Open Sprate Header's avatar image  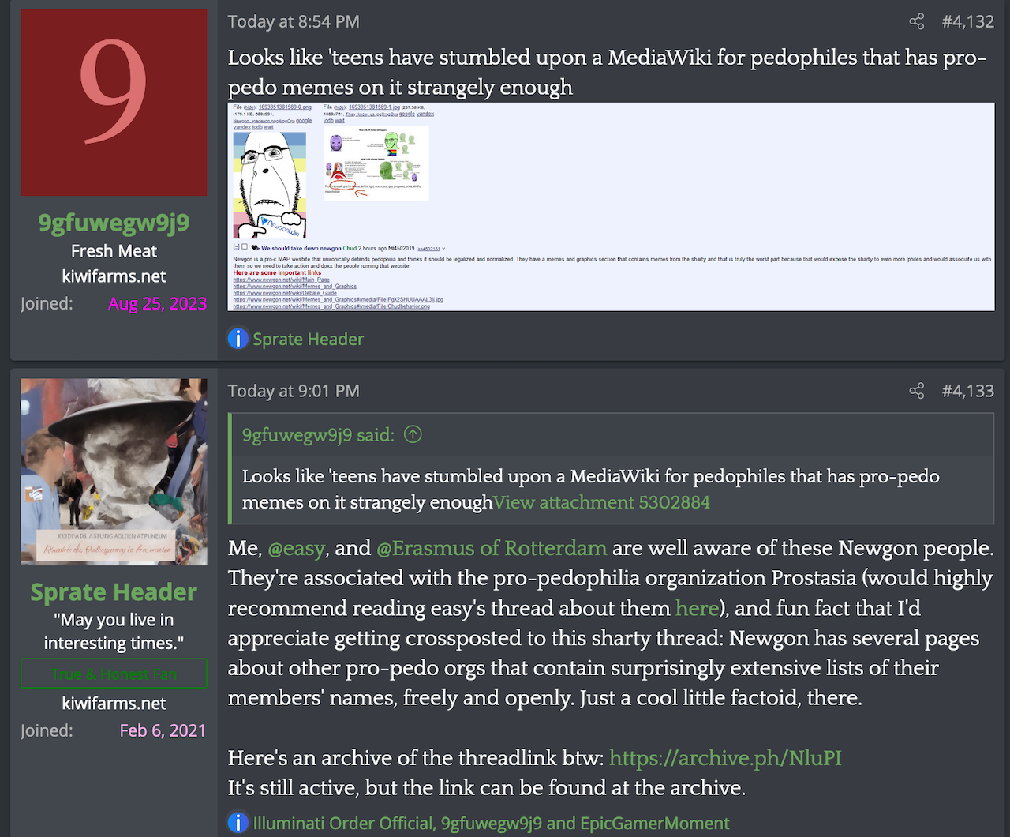pyautogui.click(x=114, y=471)
